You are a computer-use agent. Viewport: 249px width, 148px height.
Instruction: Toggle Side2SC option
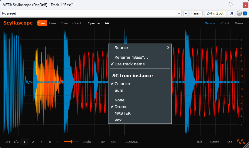[132, 142]
